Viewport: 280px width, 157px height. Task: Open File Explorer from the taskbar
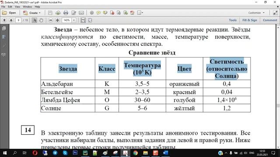[x=145, y=153]
